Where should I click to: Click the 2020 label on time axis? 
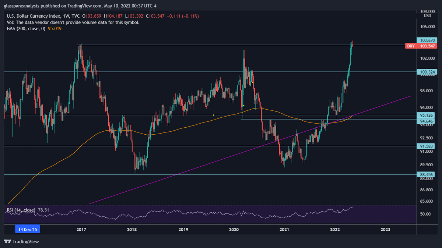234,230
